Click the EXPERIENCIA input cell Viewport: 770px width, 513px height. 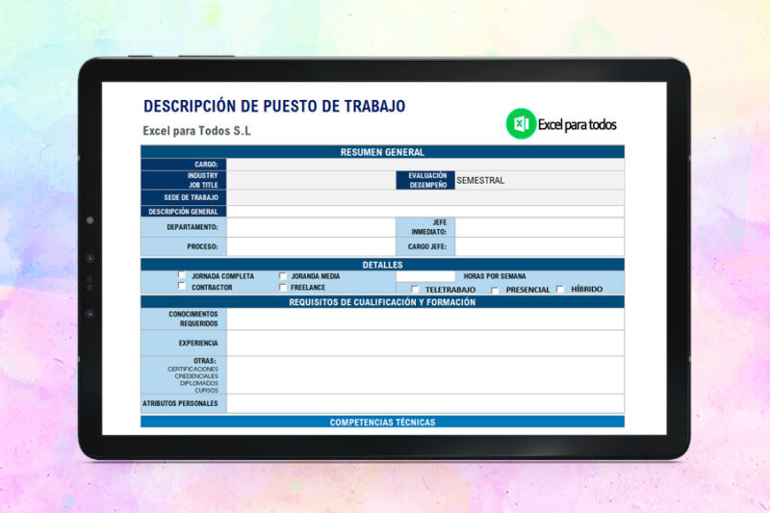point(425,343)
